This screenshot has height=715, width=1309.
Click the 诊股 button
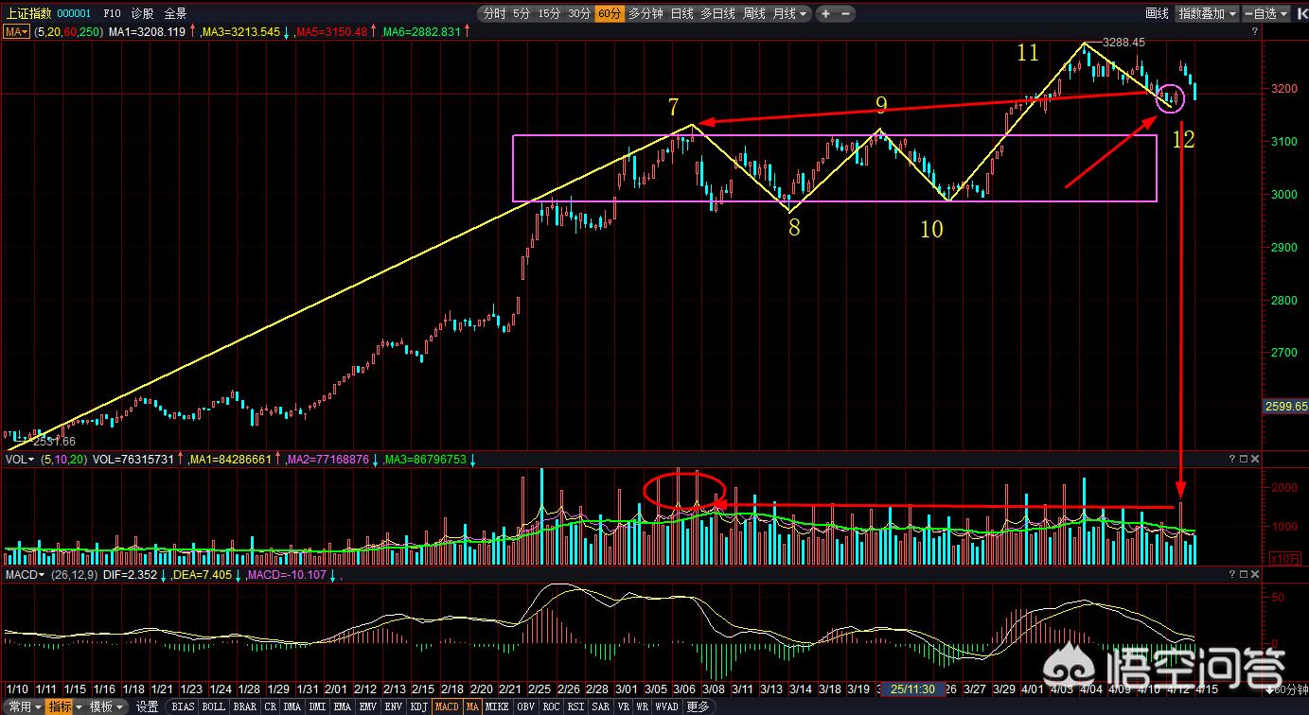coord(142,13)
